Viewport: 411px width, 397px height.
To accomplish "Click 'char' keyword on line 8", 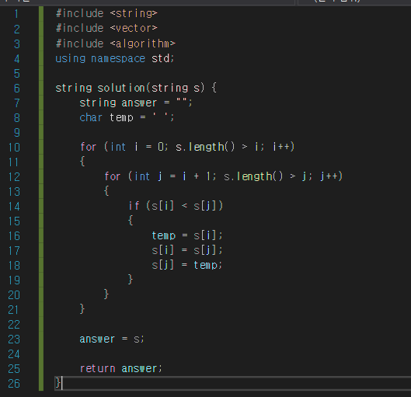I will pos(91,117).
